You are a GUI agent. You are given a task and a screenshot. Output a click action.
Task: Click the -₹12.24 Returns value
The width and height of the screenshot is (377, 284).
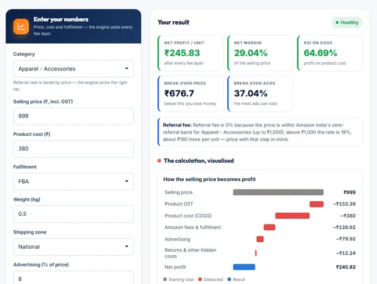click(x=346, y=253)
